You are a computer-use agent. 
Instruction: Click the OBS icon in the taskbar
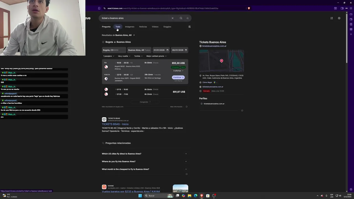click(x=214, y=196)
